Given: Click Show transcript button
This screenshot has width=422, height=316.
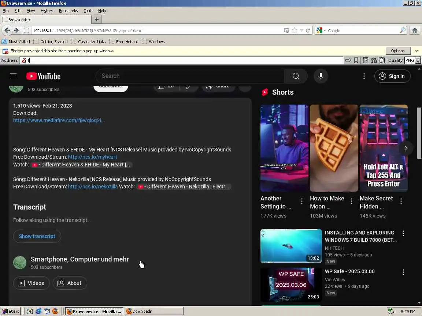Looking at the screenshot, I should [x=37, y=236].
